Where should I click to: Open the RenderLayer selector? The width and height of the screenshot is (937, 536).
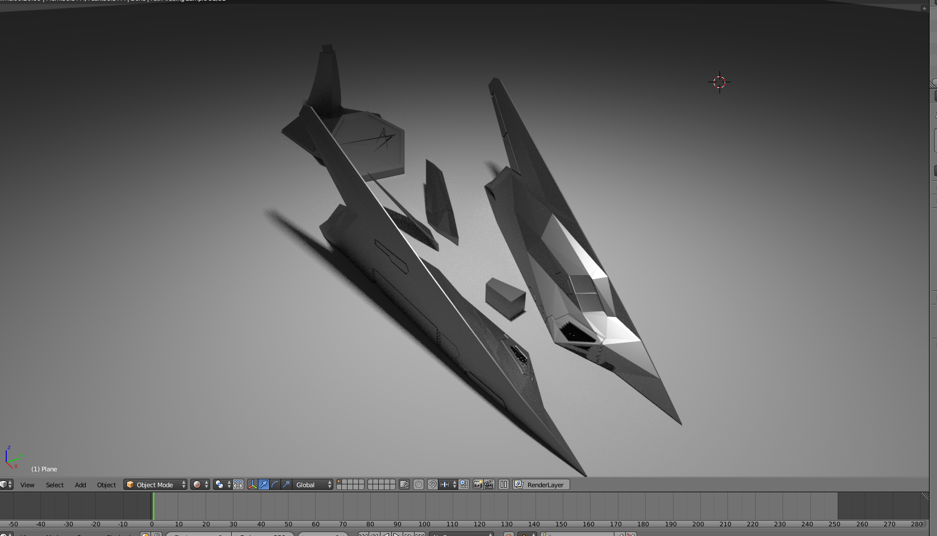pyautogui.click(x=541, y=484)
